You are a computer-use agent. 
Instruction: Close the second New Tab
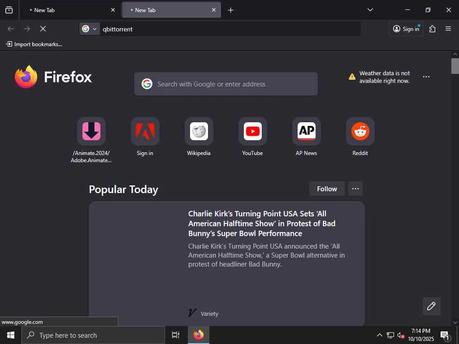[214, 10]
